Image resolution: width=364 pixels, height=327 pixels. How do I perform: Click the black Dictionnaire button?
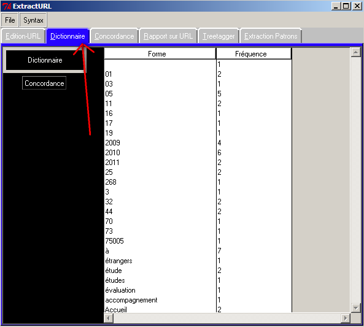pos(45,60)
